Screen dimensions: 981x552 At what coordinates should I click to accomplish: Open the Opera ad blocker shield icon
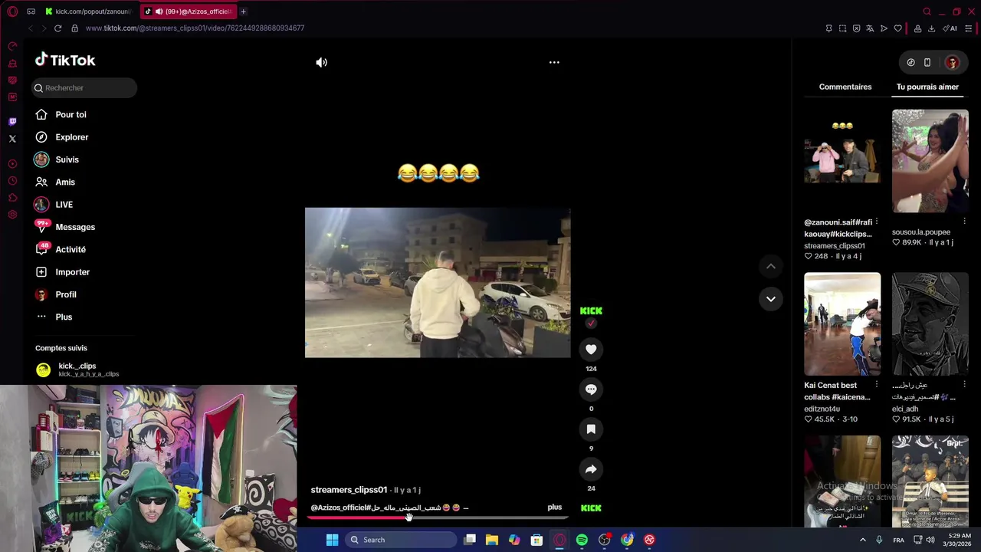tap(856, 28)
